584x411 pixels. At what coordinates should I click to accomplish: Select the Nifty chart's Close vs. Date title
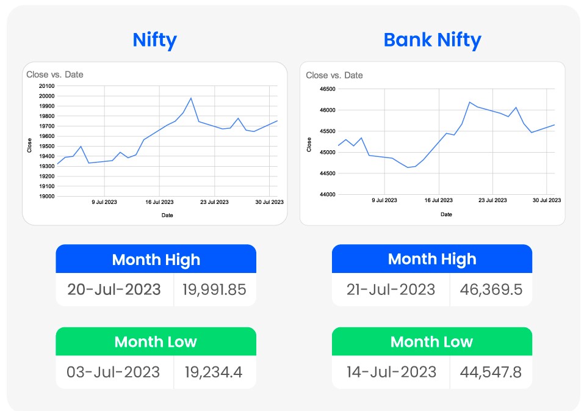[55, 75]
